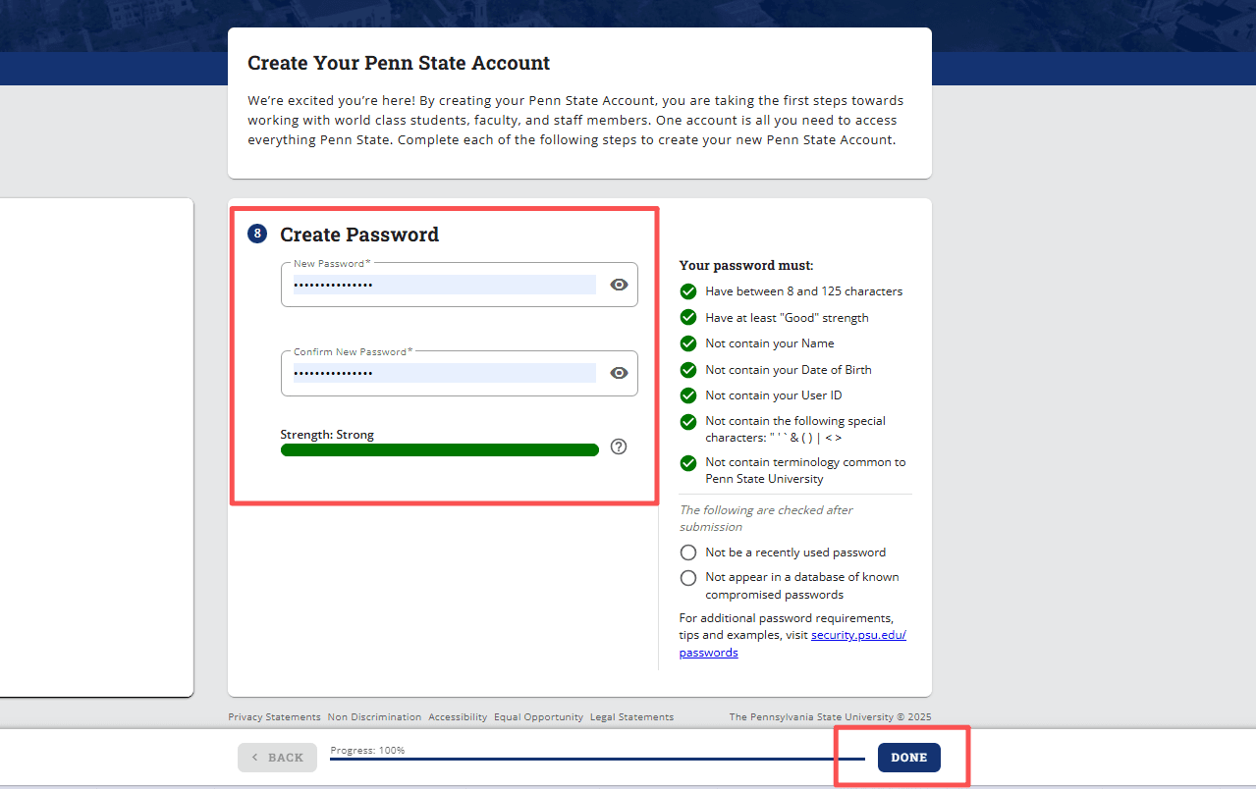Image resolution: width=1256 pixels, height=789 pixels.
Task: Click the "Strength: Strong" label
Action: pos(327,435)
